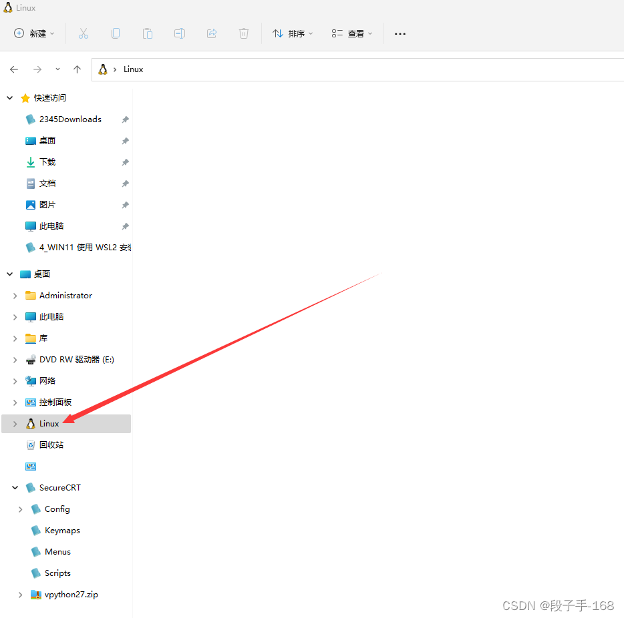Collapse the 桌面 desktop tree node
The image size is (624, 618).
[10, 274]
